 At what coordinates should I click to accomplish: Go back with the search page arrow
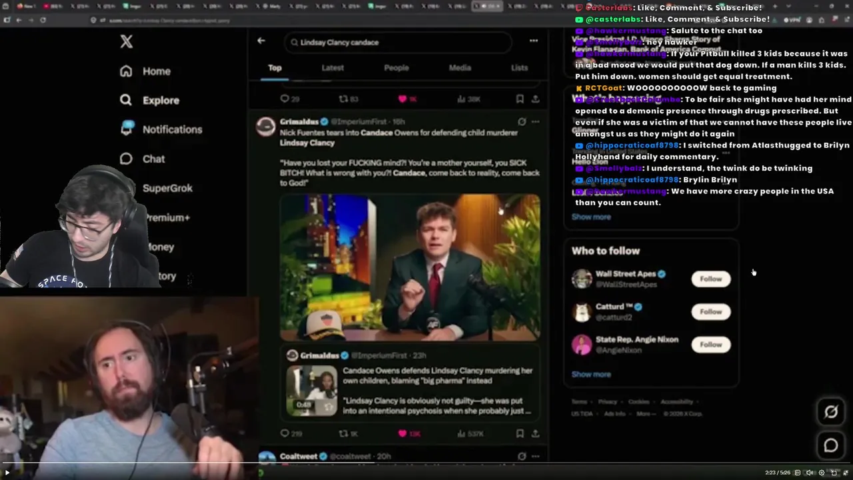261,41
